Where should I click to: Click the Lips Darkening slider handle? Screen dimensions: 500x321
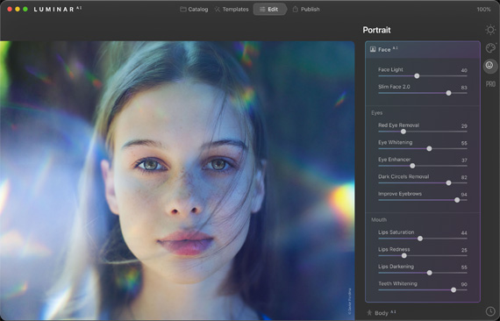[x=429, y=273]
